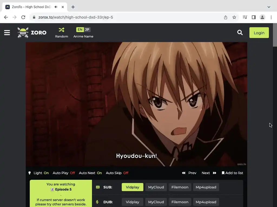Viewport: 277px width, 207px height.
Task: Open Chrome three-dot menu
Action: pyautogui.click(x=271, y=17)
